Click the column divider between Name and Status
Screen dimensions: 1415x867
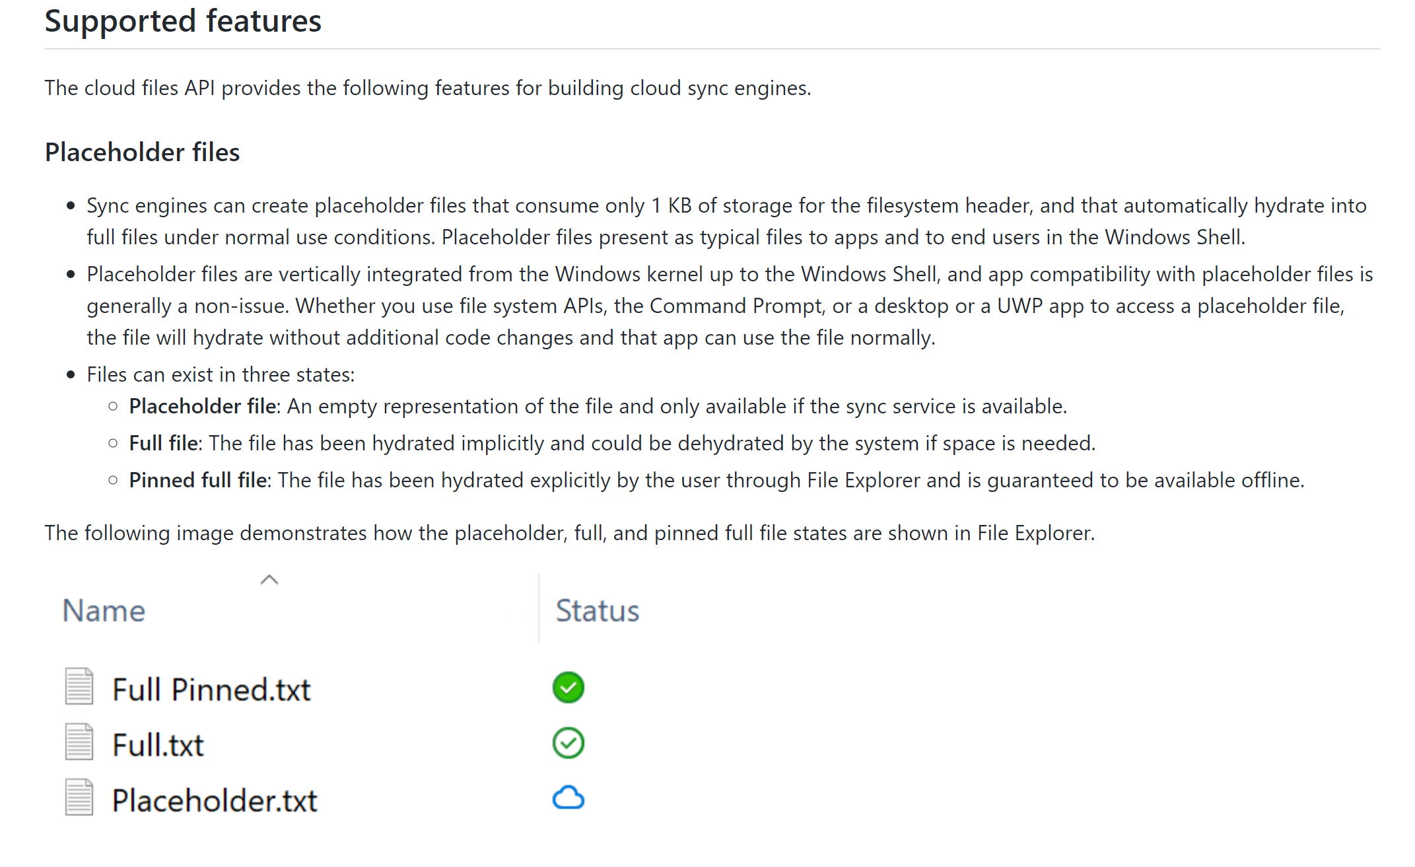(x=539, y=609)
